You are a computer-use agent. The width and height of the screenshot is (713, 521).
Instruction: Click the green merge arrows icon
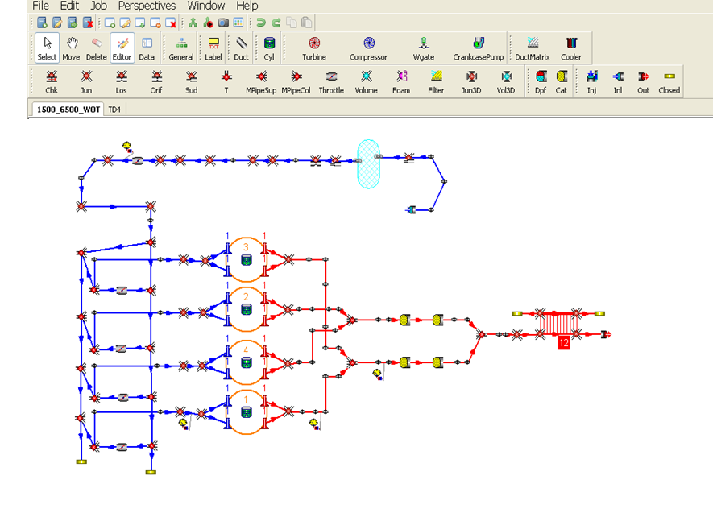click(x=193, y=23)
